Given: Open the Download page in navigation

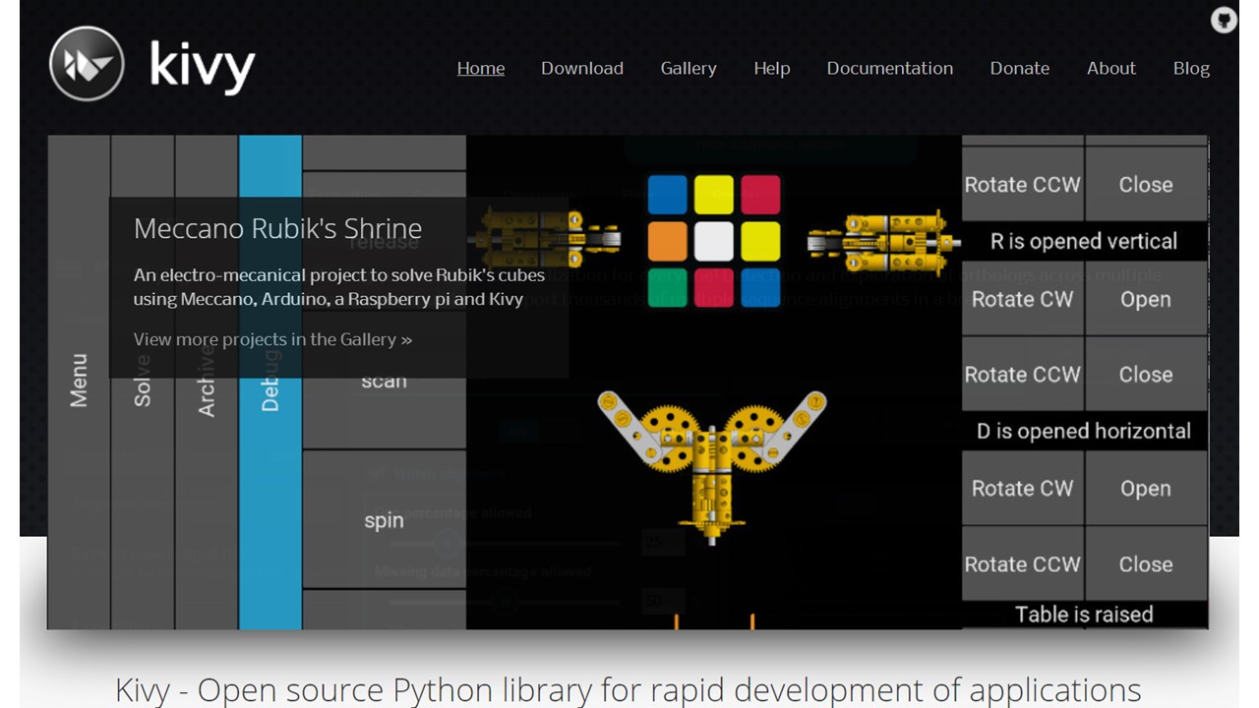Looking at the screenshot, I should point(581,68).
